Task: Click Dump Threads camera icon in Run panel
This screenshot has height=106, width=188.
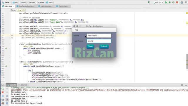Action: click(x=3, y=100)
